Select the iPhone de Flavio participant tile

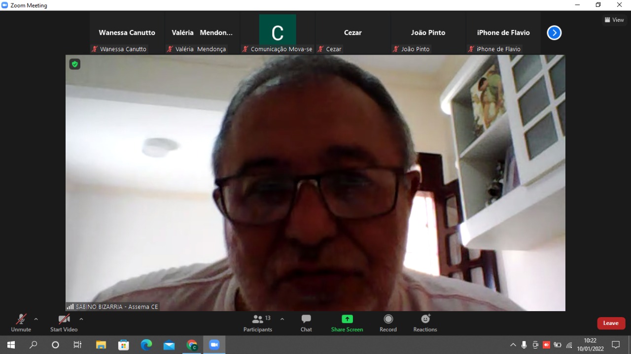pyautogui.click(x=503, y=33)
